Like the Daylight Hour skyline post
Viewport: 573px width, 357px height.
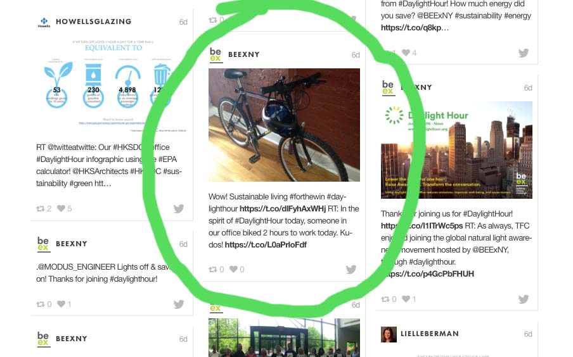pyautogui.click(x=406, y=299)
